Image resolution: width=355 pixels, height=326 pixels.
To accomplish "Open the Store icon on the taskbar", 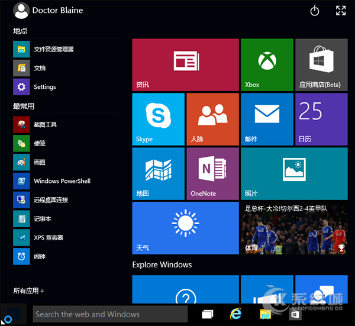I will coord(295,314).
